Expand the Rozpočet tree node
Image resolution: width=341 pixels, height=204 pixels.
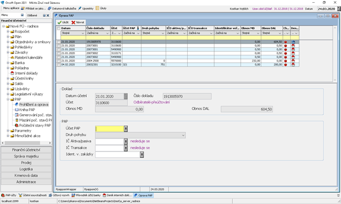point(8,32)
